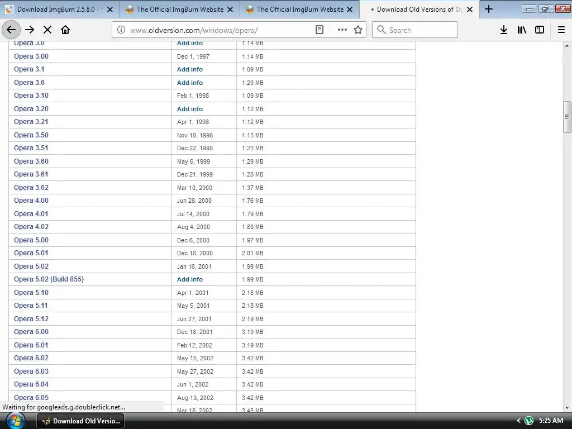Open the library bookmarks menu
Screen dimensions: 572x429
click(x=522, y=30)
